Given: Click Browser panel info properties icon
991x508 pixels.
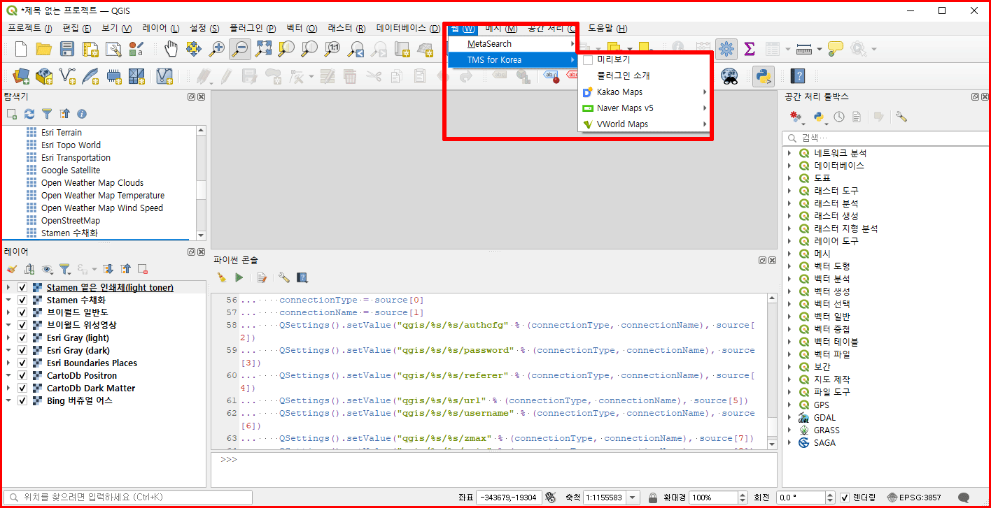Looking at the screenshot, I should (x=81, y=114).
